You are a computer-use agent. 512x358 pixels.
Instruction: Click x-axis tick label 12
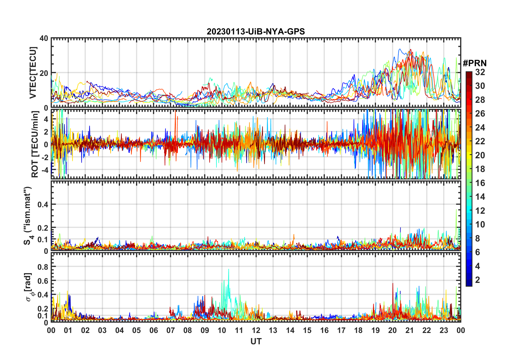256,330
